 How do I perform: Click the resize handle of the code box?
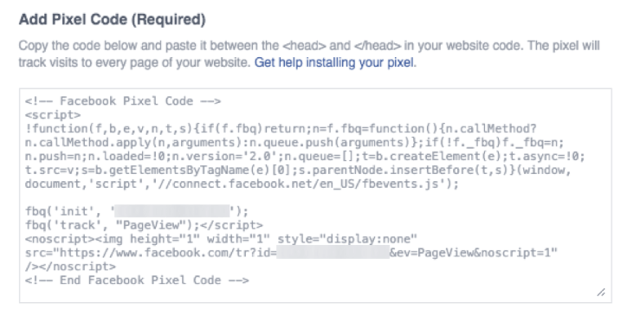(601, 292)
